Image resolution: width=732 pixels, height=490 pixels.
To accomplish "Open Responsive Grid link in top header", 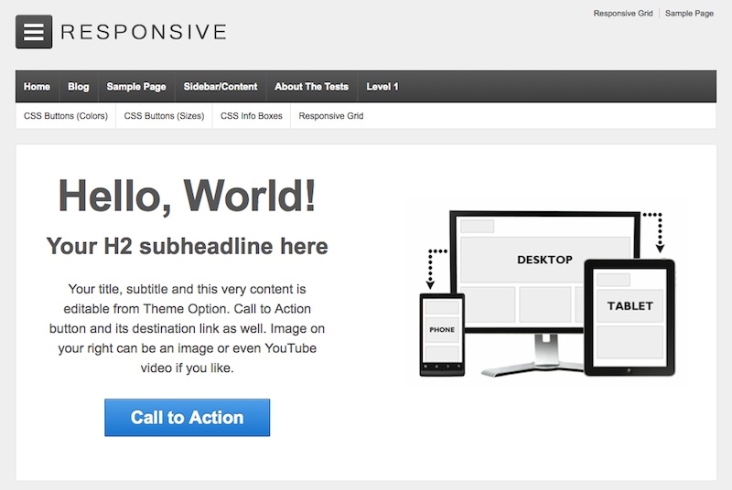I will 622,14.
